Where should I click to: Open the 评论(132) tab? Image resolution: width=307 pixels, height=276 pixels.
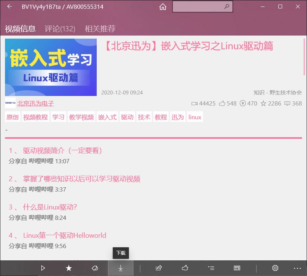(x=60, y=29)
